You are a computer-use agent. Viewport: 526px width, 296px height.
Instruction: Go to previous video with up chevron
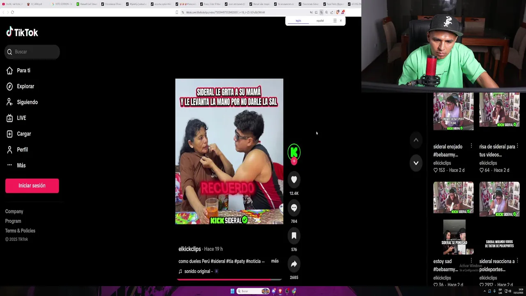pos(416,140)
